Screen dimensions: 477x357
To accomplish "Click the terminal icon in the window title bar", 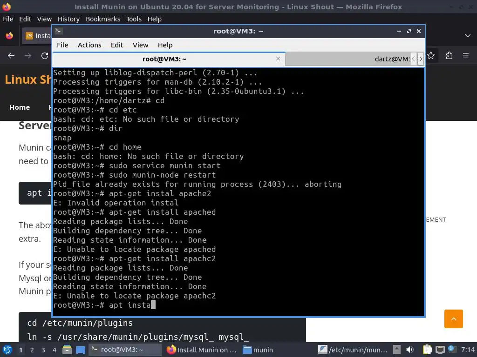I will point(59,31).
